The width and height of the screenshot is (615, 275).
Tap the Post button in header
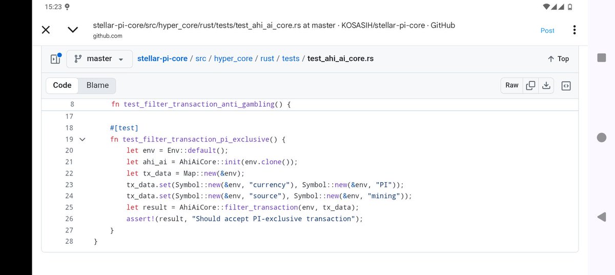(x=547, y=30)
